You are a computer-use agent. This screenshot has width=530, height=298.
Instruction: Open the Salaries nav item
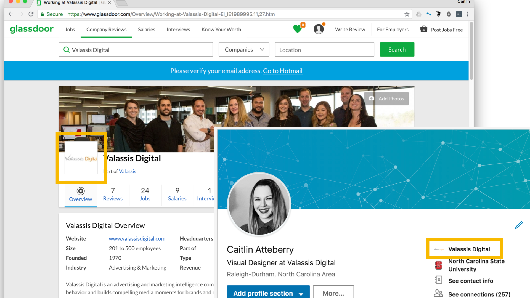coord(147,29)
